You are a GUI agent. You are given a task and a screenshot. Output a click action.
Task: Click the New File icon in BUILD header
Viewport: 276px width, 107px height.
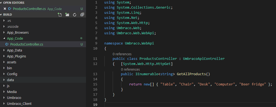tap(60, 15)
